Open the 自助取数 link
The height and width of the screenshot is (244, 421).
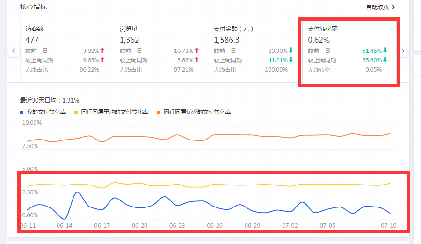[x=377, y=7]
